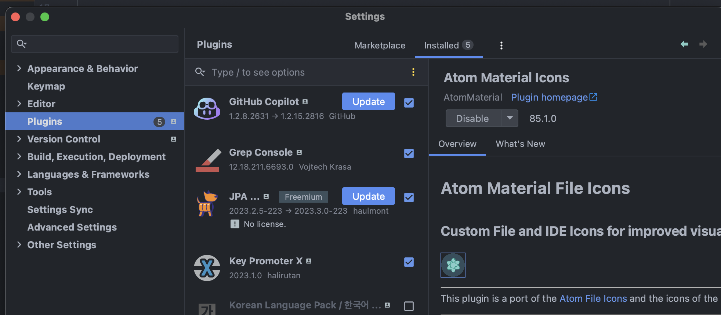
Task: Expand the Tools settings group
Action: [x=19, y=192]
